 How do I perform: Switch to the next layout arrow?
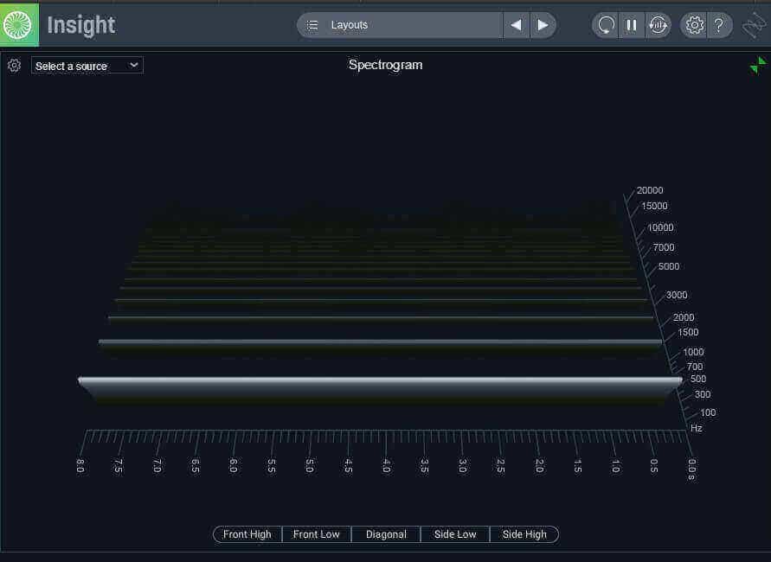coord(543,25)
